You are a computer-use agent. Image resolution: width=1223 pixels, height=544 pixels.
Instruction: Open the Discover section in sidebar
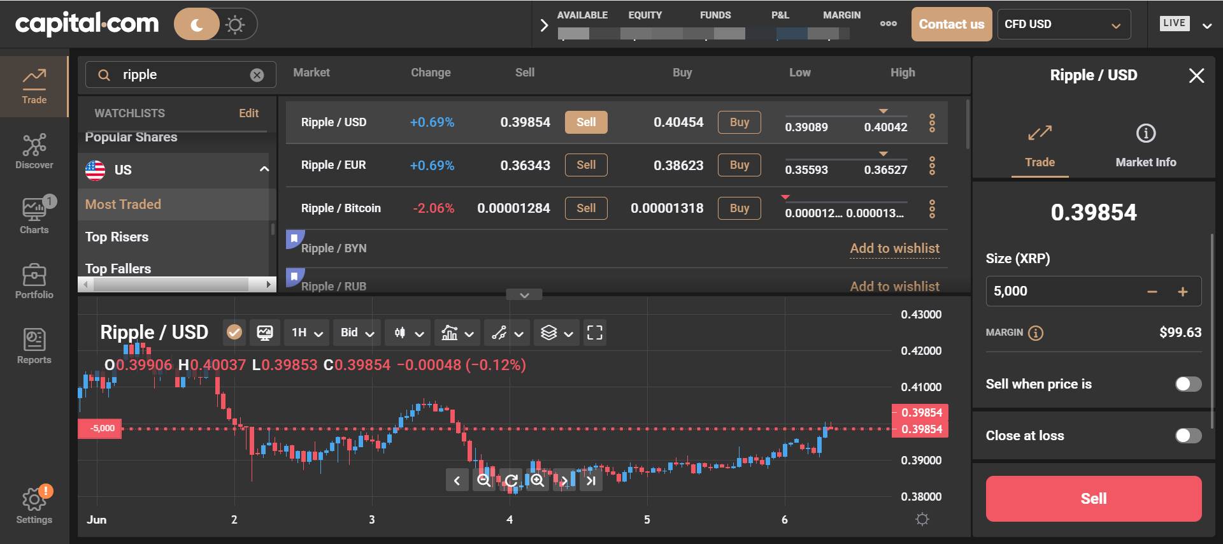[x=34, y=151]
